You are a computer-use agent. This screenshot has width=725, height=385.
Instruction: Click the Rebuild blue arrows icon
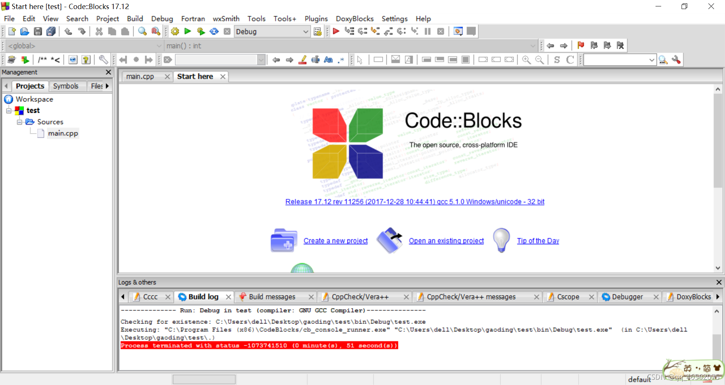click(x=214, y=31)
